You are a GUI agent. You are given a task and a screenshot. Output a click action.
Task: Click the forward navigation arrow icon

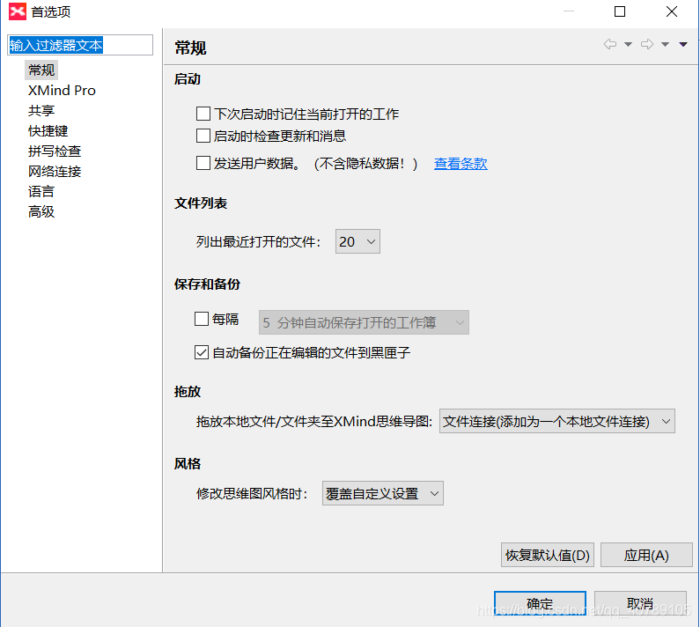pos(647,44)
